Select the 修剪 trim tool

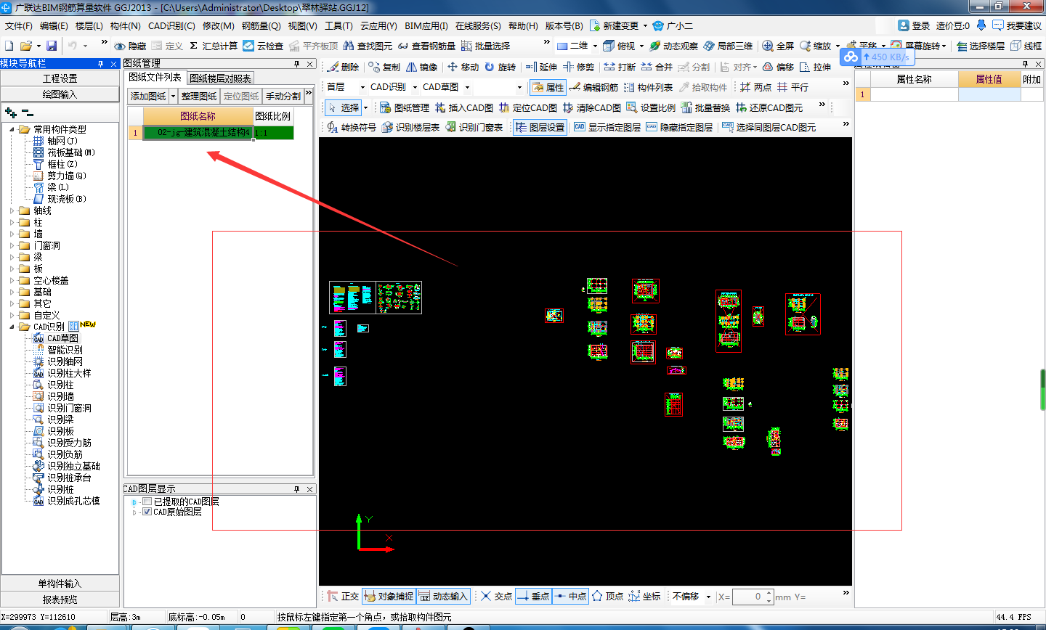point(578,67)
